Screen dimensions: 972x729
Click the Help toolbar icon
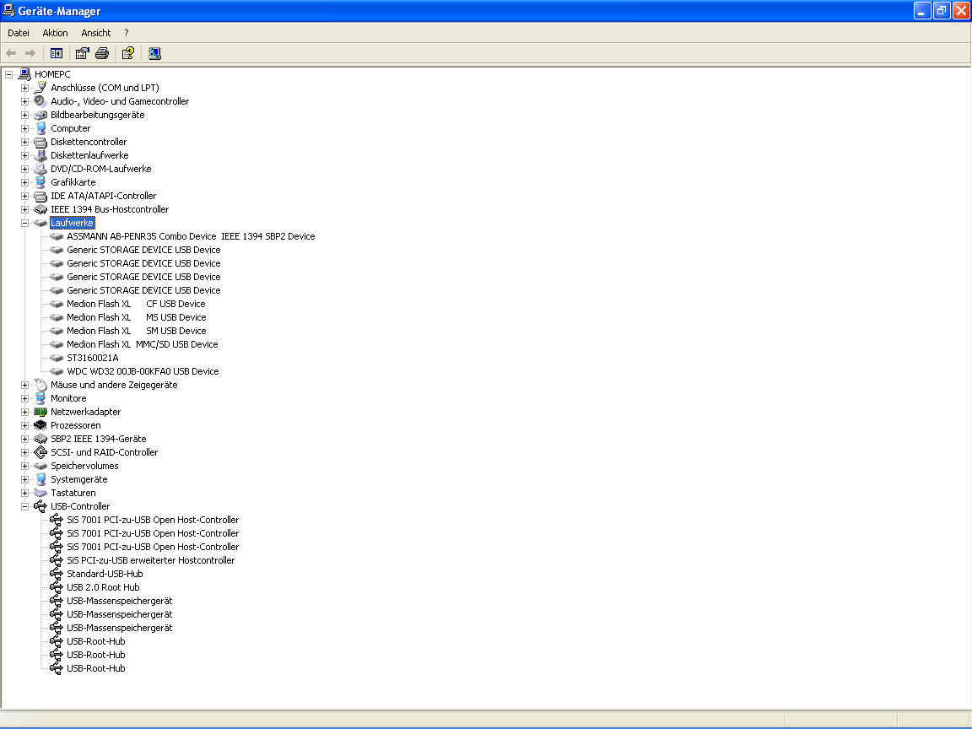(128, 53)
